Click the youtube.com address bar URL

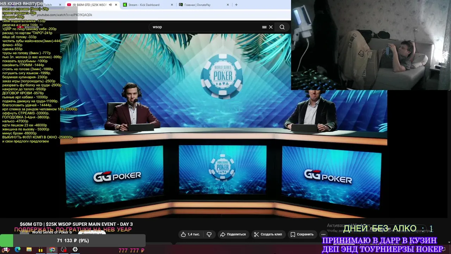tap(64, 15)
